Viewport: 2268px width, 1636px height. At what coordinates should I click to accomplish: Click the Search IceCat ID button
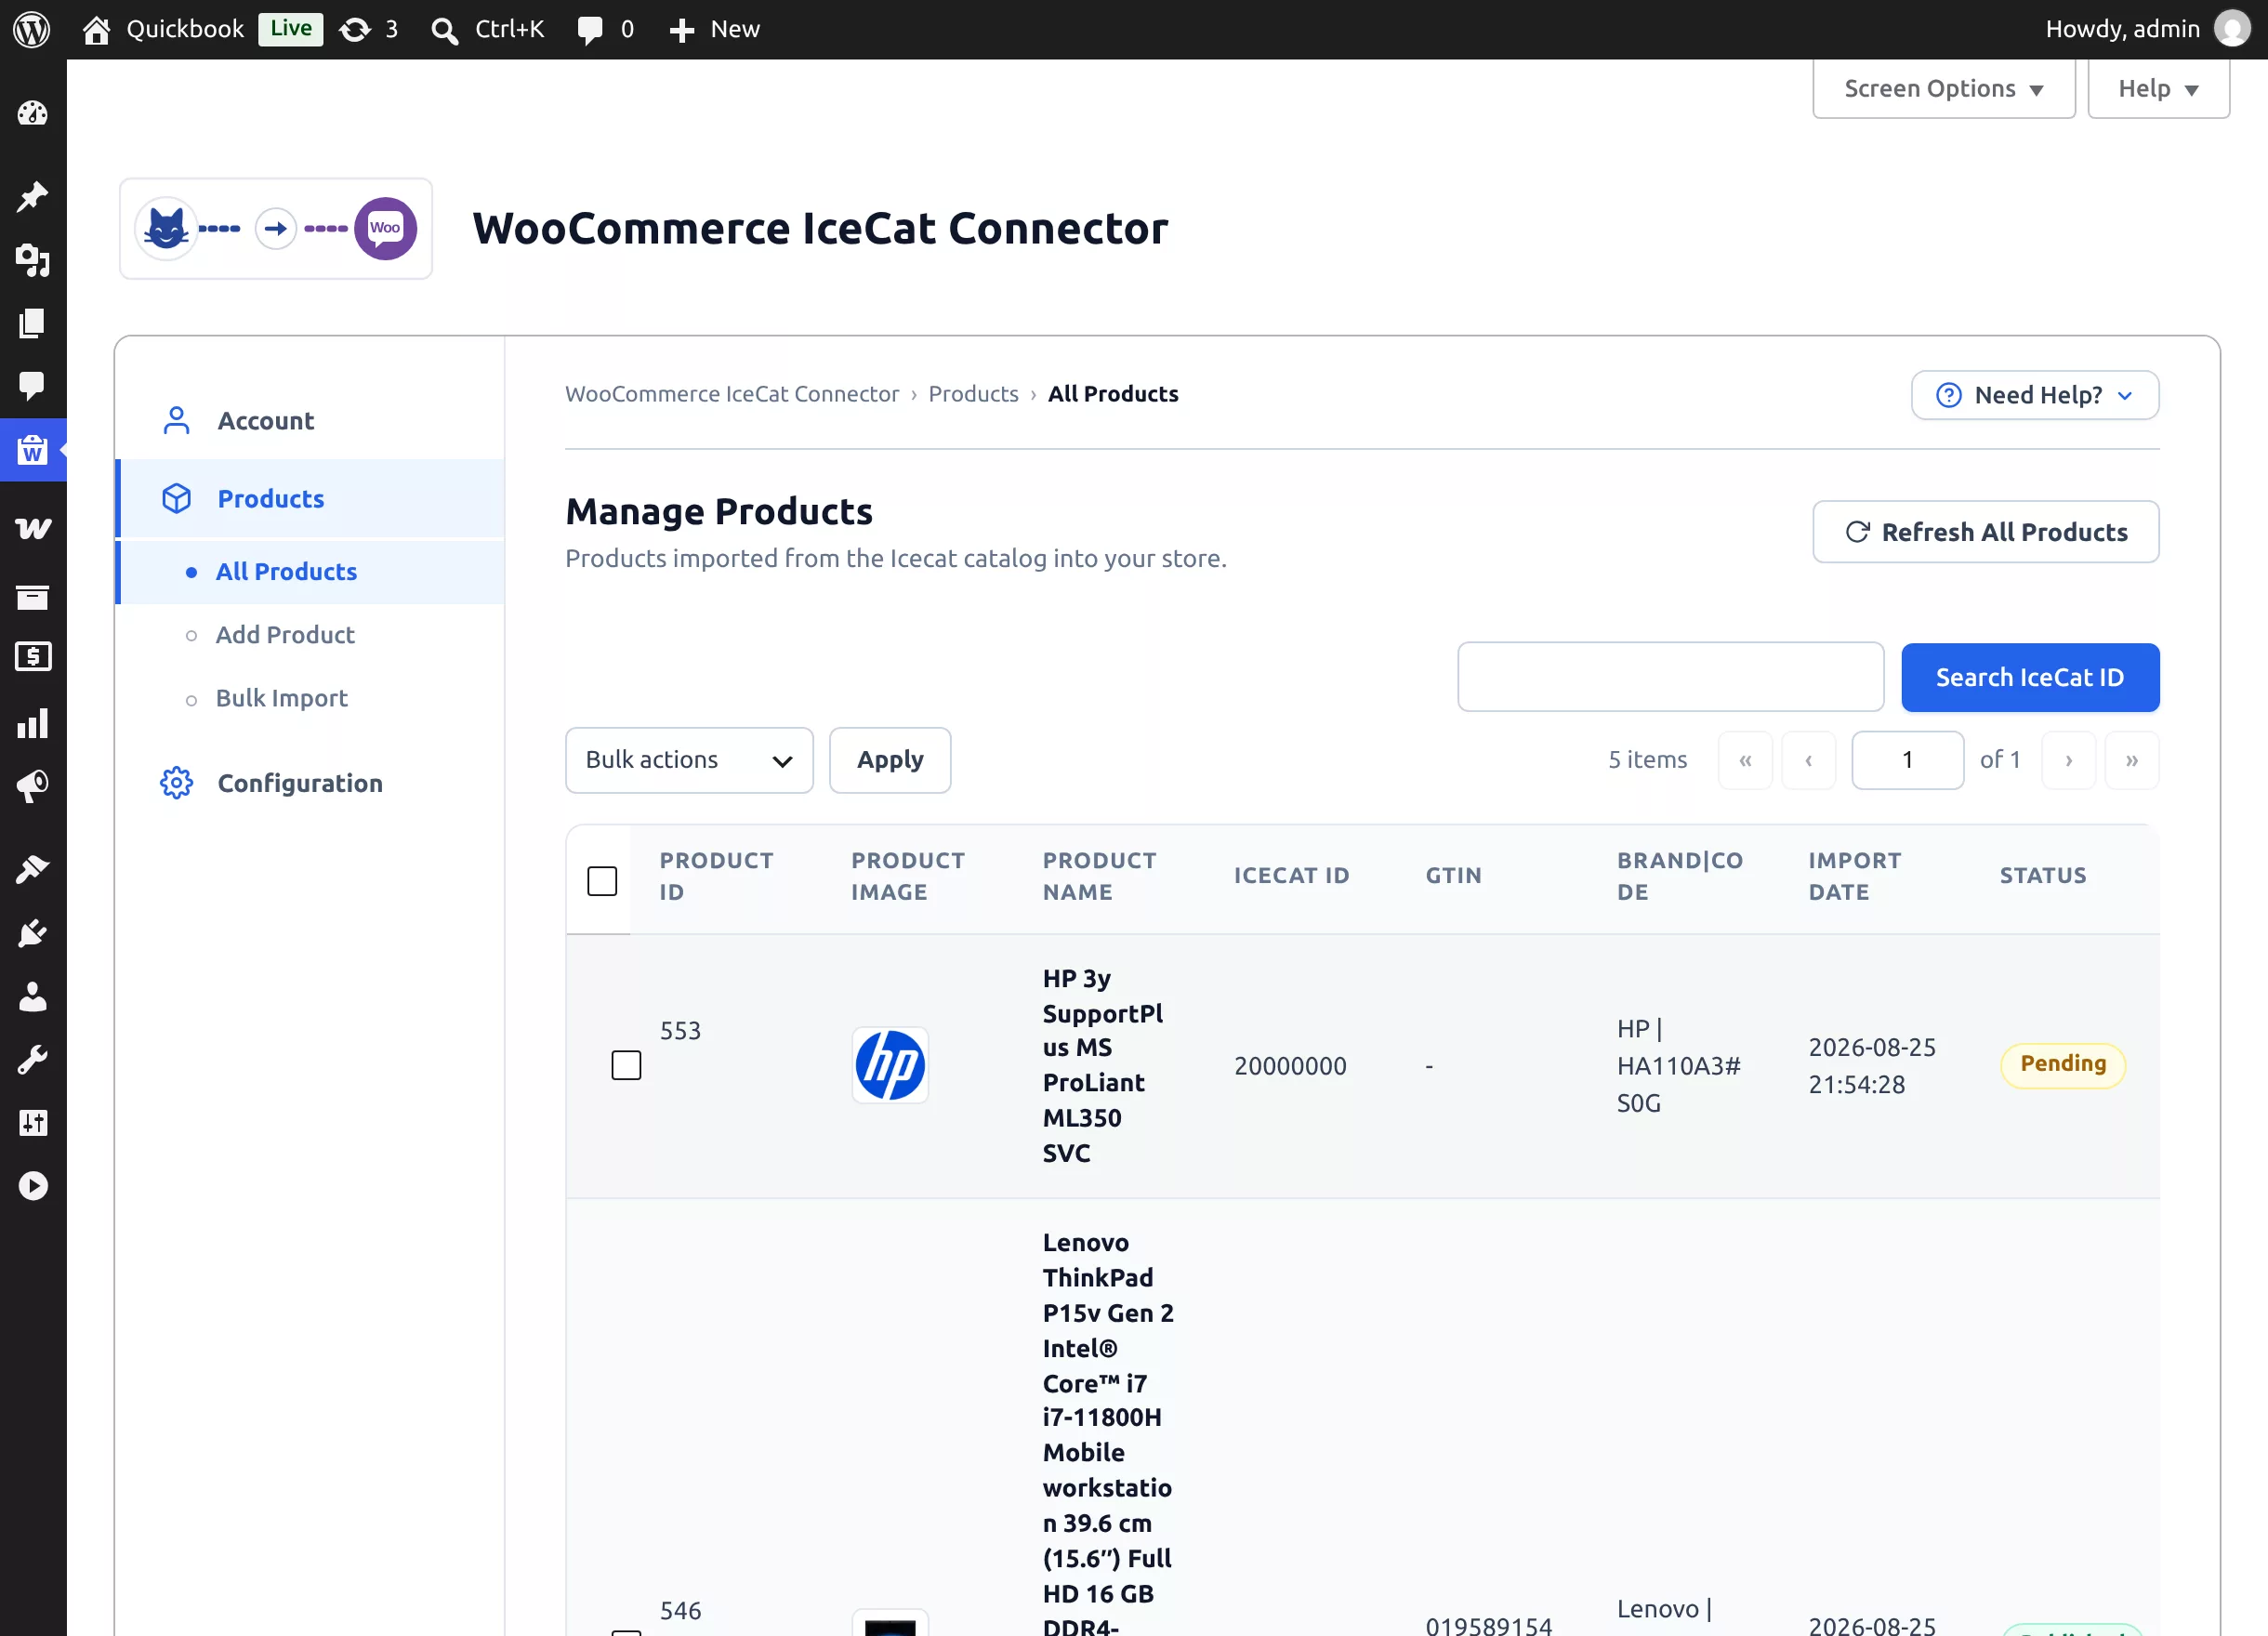2029,678
